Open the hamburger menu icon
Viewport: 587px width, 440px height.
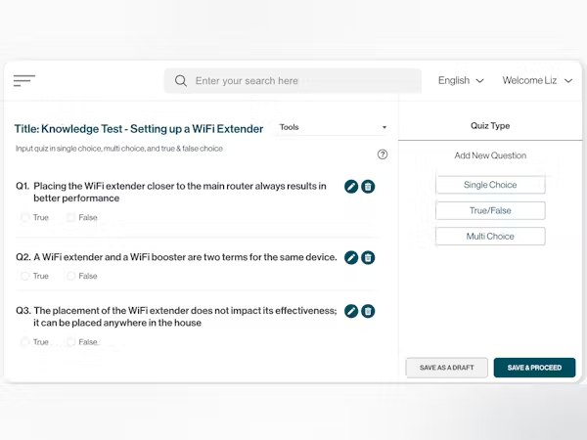[x=24, y=80]
